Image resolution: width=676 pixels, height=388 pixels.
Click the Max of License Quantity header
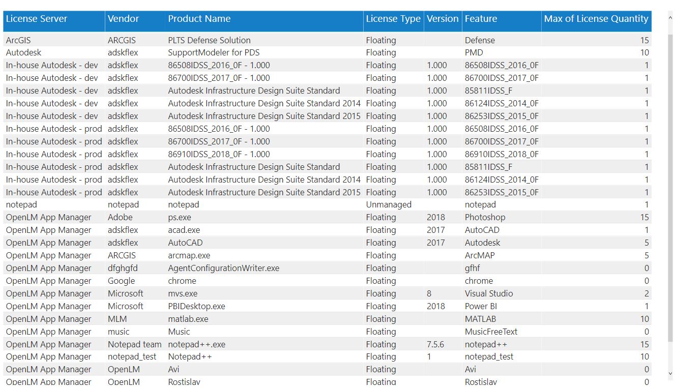[x=596, y=19]
